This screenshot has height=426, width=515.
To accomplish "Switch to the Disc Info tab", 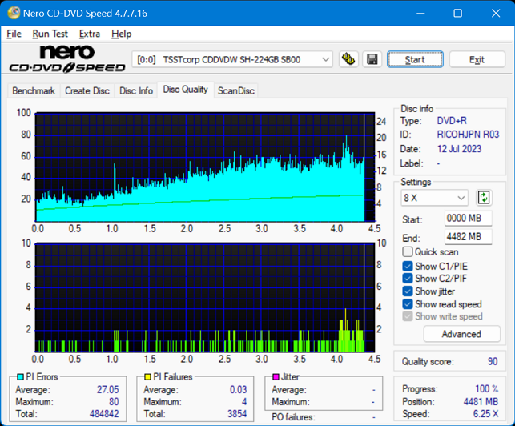I will click(x=136, y=91).
